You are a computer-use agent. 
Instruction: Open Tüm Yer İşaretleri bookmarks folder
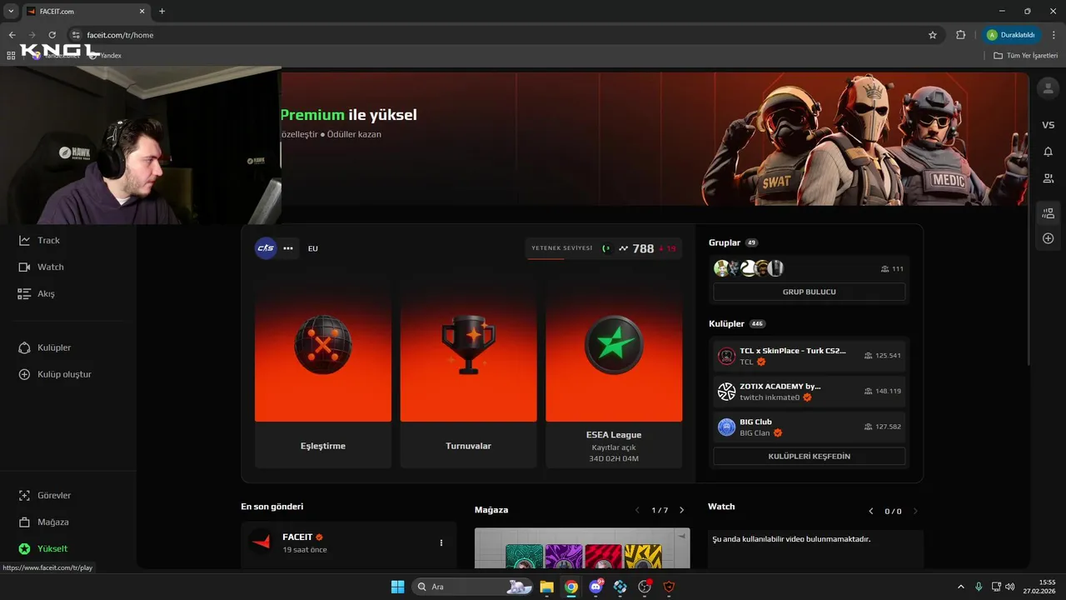1025,55
